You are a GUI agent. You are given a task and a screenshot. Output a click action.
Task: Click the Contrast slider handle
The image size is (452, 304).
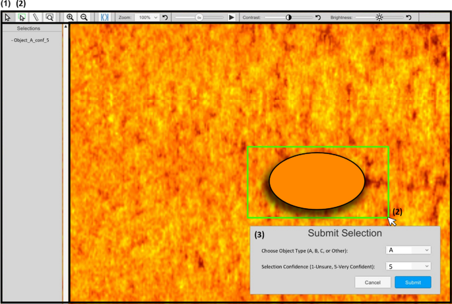[x=289, y=17]
